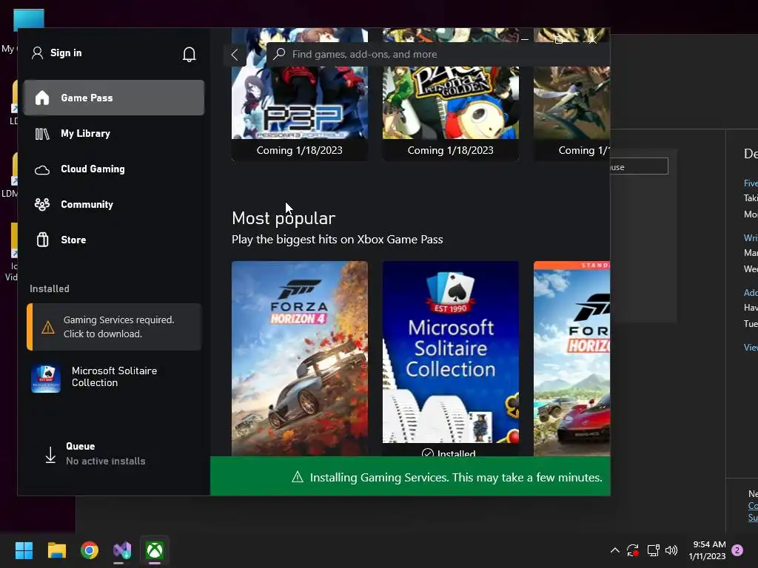Image resolution: width=758 pixels, height=568 pixels.
Task: Click the Community people icon
Action: [42, 205]
